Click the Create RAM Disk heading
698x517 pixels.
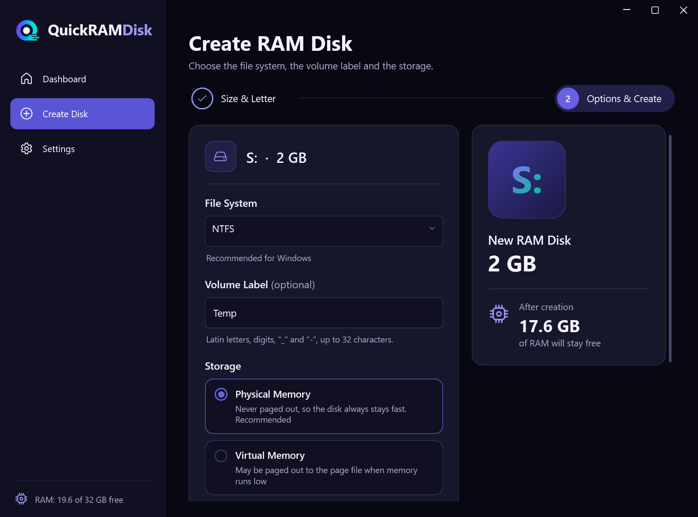[271, 44]
